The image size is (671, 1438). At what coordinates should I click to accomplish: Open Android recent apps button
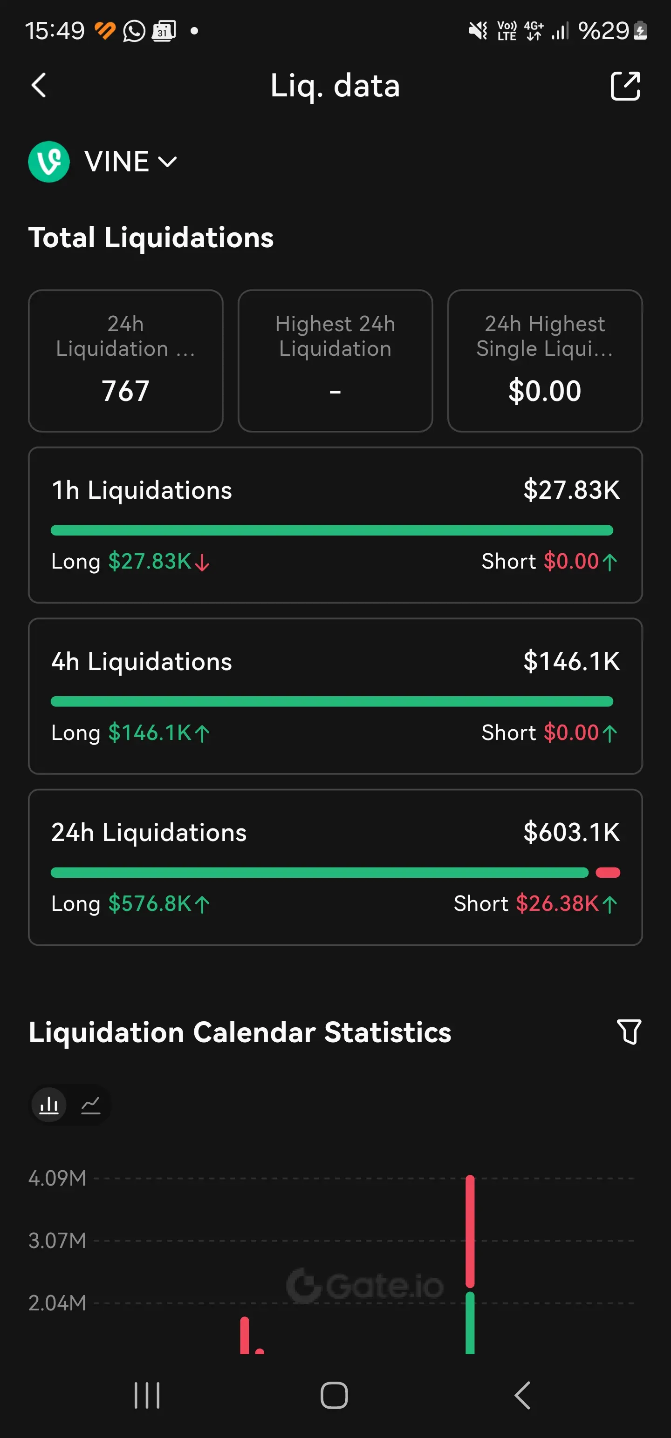coord(147,1395)
